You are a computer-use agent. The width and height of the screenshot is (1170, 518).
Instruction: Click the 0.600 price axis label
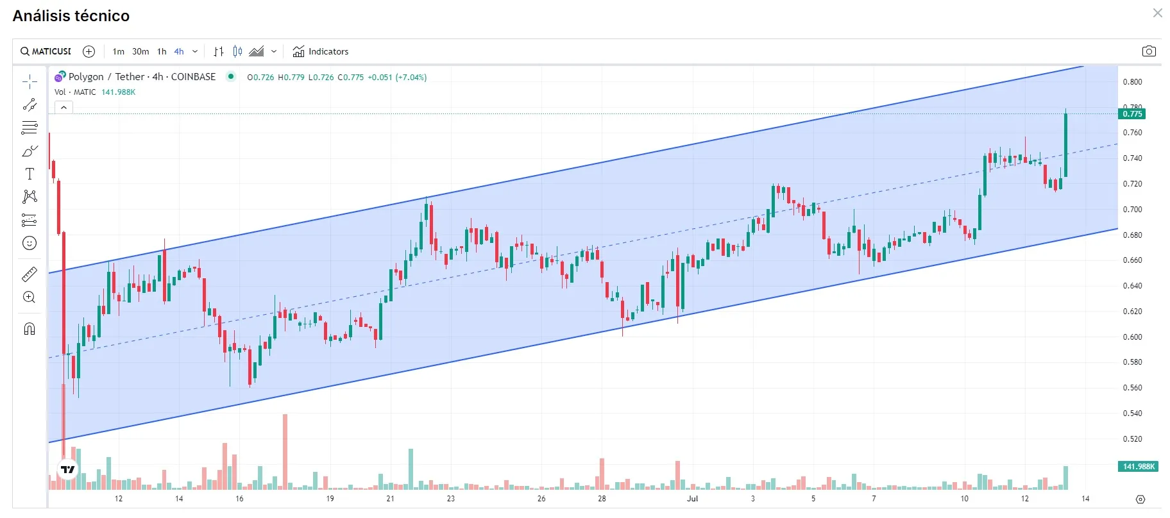1132,337
